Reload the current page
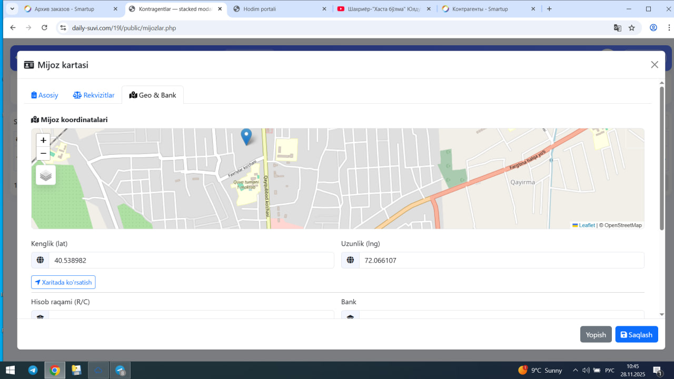The image size is (674, 379). click(x=44, y=28)
